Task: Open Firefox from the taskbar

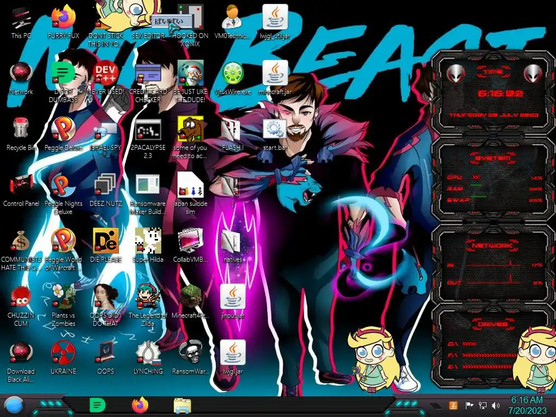Action: [140, 405]
